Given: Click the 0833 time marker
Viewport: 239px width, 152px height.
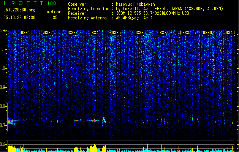Looking at the screenshot, I should click(71, 33).
